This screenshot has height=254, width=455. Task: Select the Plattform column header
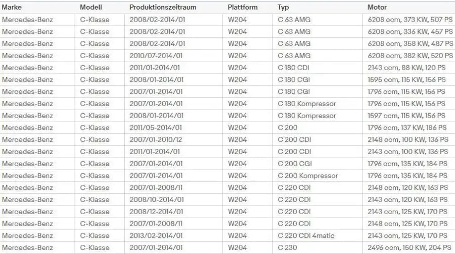coord(243,8)
